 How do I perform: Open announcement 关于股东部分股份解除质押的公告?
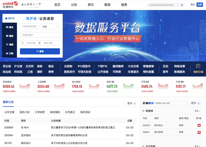click(69, 135)
